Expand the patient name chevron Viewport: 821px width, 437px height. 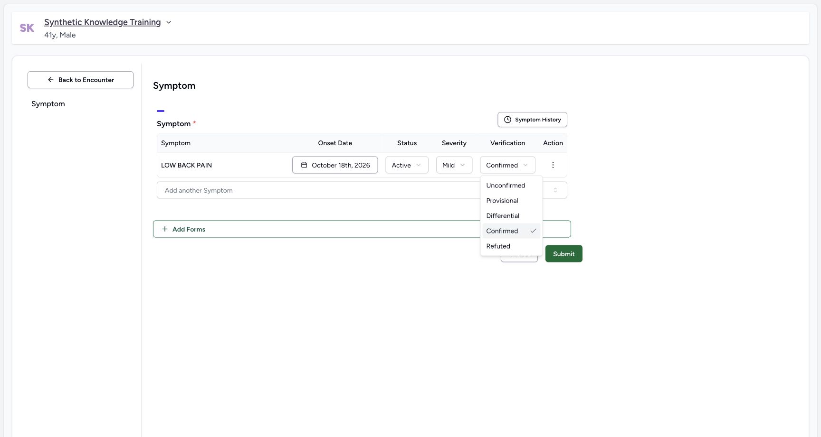pos(169,22)
